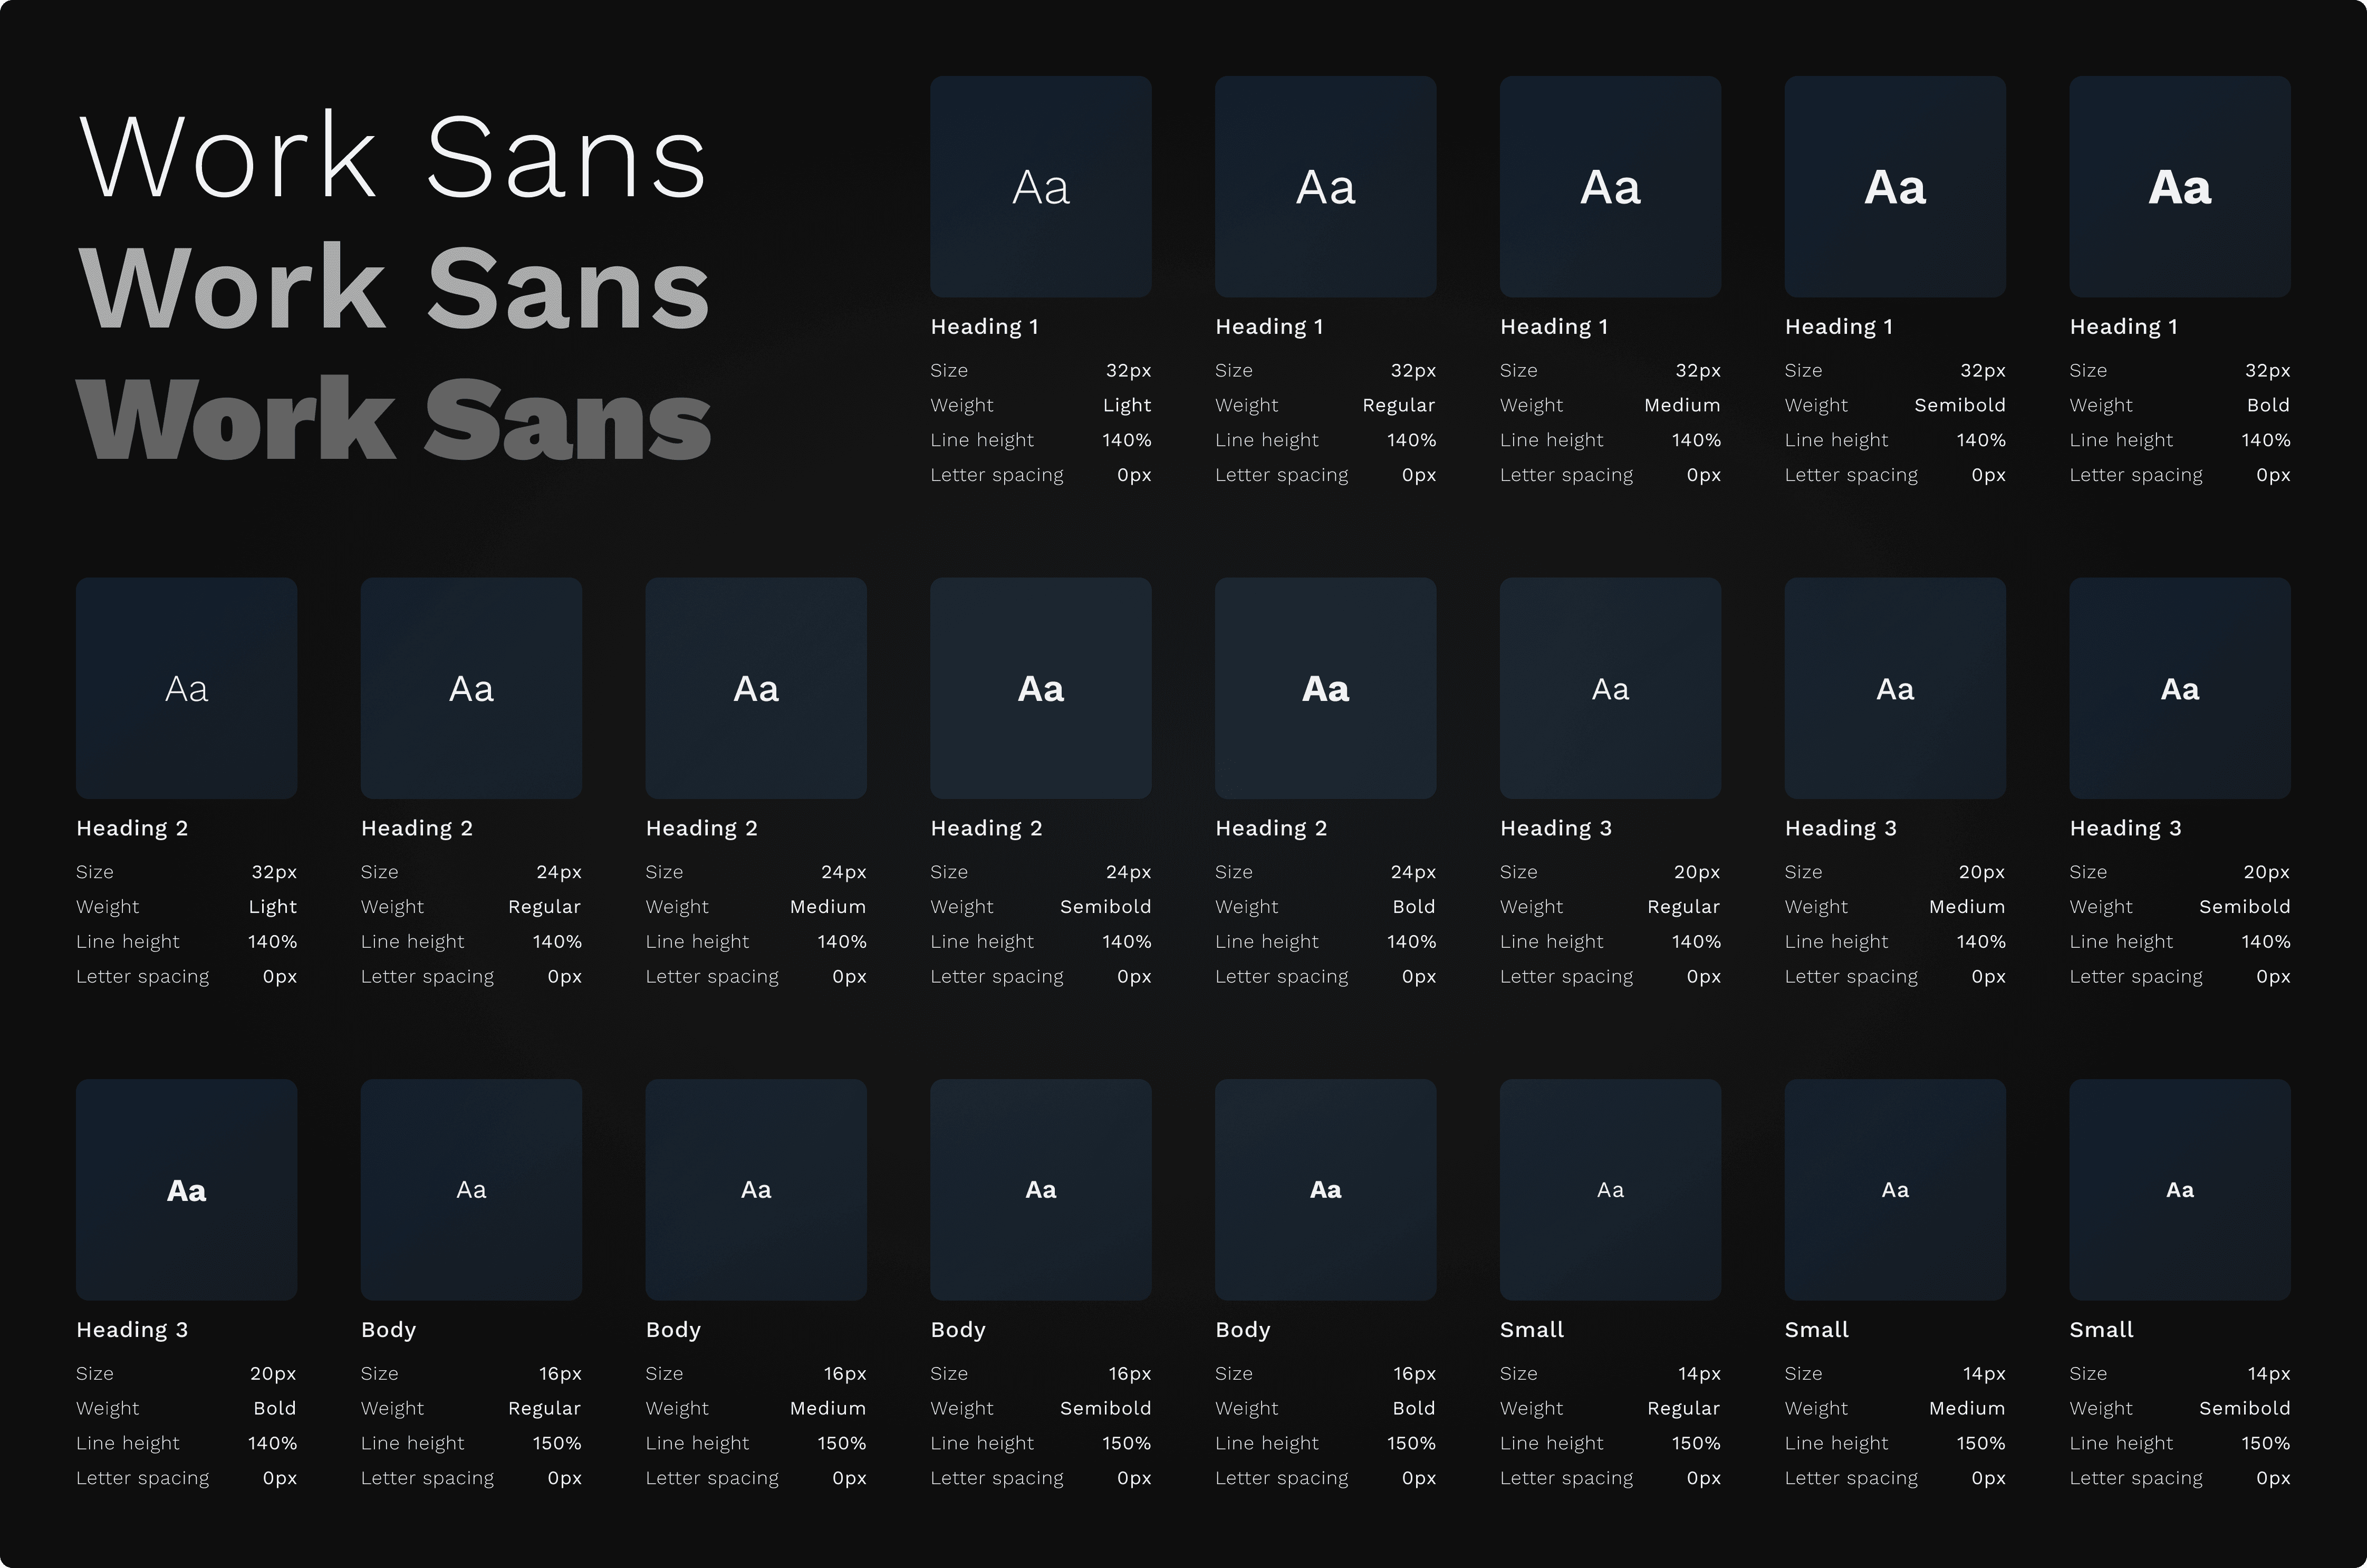The height and width of the screenshot is (1568, 2367).
Task: Select the Heading 3 Bold Aa tile
Action: pos(186,1189)
